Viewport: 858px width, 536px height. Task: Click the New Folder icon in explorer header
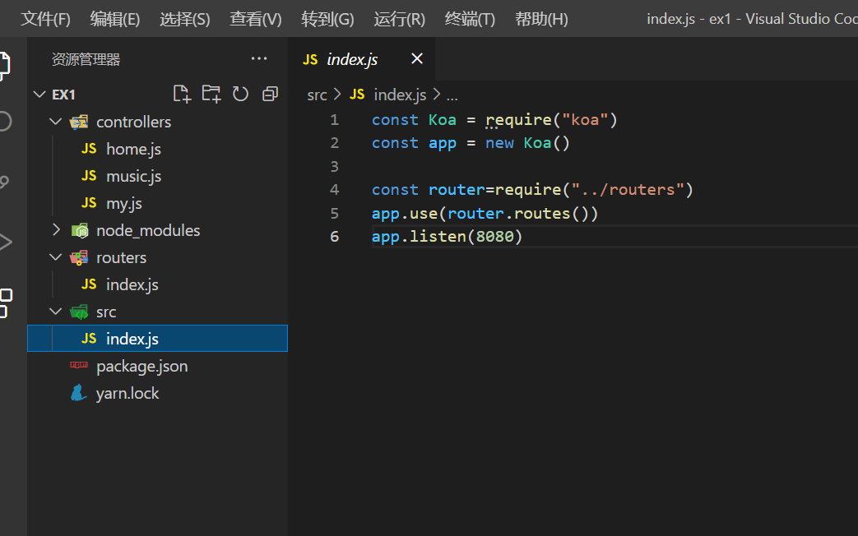tap(211, 94)
